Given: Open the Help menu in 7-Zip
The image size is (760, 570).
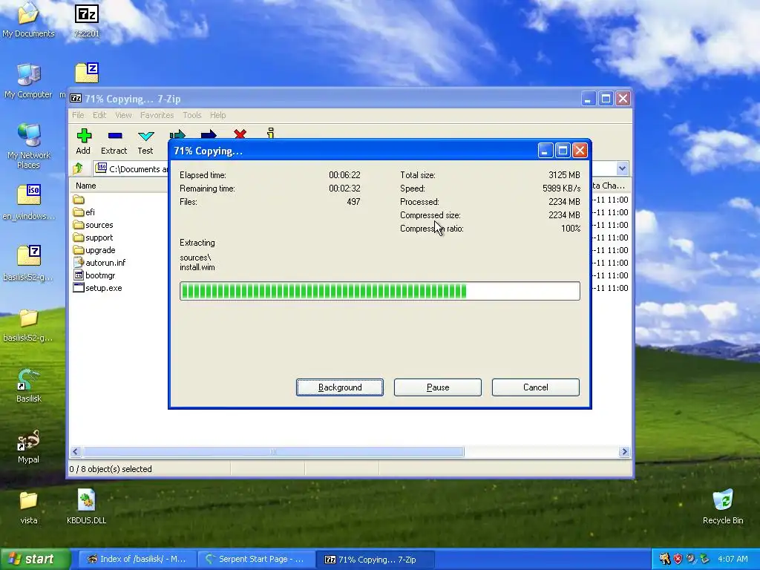Looking at the screenshot, I should point(217,115).
